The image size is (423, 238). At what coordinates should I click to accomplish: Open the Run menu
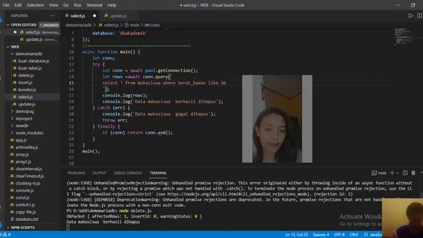(77, 5)
